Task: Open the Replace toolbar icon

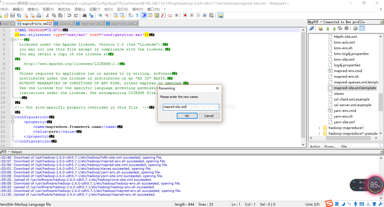Action: [91, 15]
